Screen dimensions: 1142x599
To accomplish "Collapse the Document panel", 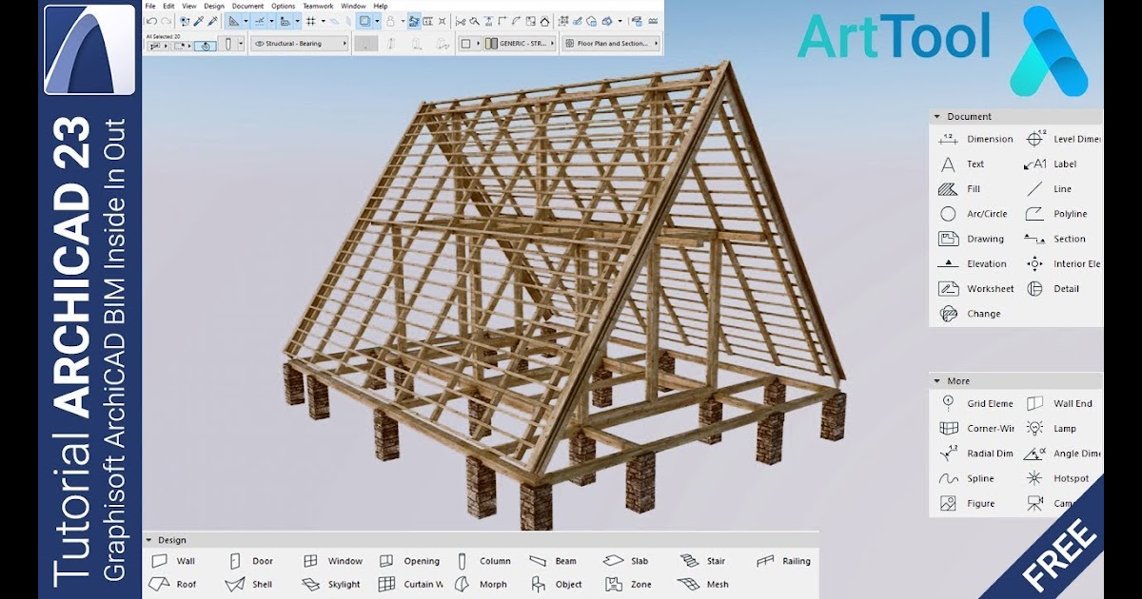I will 937,117.
